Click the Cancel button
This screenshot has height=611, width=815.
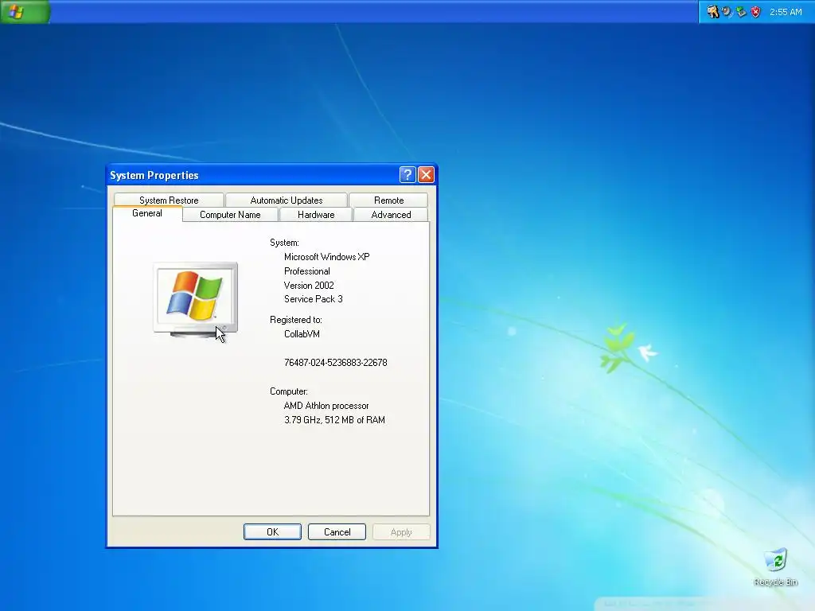point(337,532)
